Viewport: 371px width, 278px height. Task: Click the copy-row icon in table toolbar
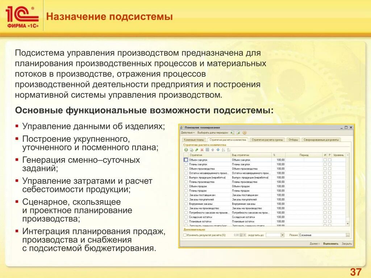pyautogui.click(x=191, y=150)
